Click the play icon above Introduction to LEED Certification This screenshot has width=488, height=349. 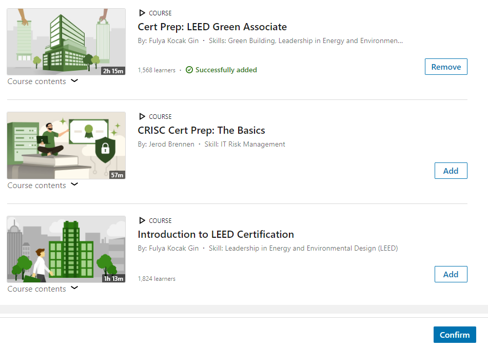(x=142, y=221)
